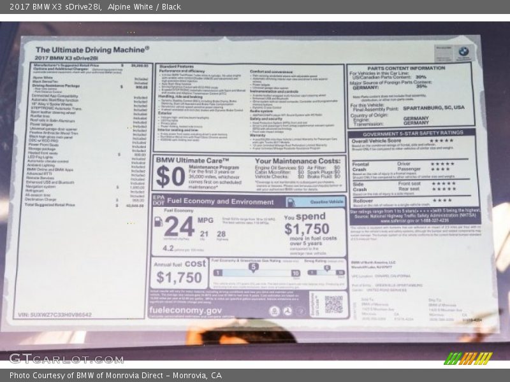Click 'GOVERNMENT 5-STAR SAFETY RATINGS' banner
This screenshot has height=382, width=510.
click(x=412, y=133)
